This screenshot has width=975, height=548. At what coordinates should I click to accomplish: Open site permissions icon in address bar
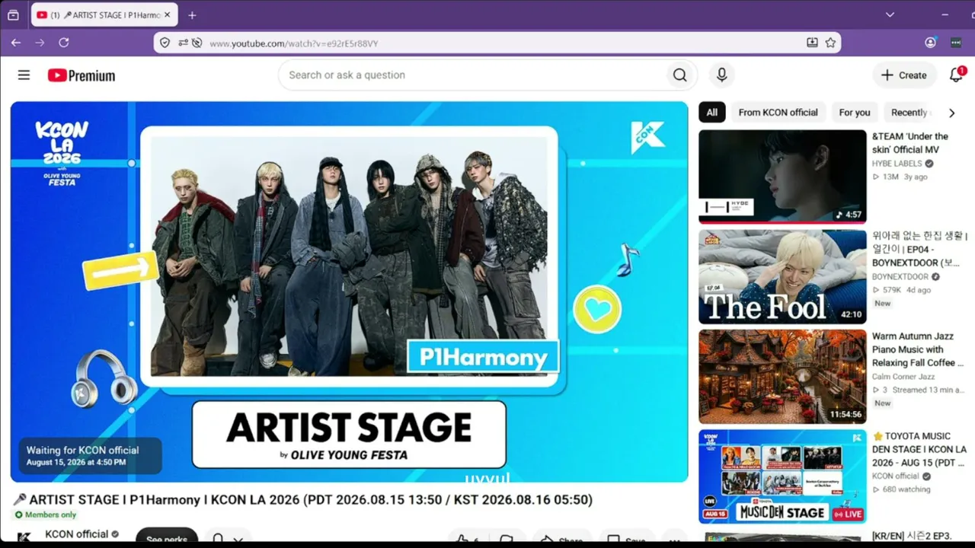click(x=183, y=43)
